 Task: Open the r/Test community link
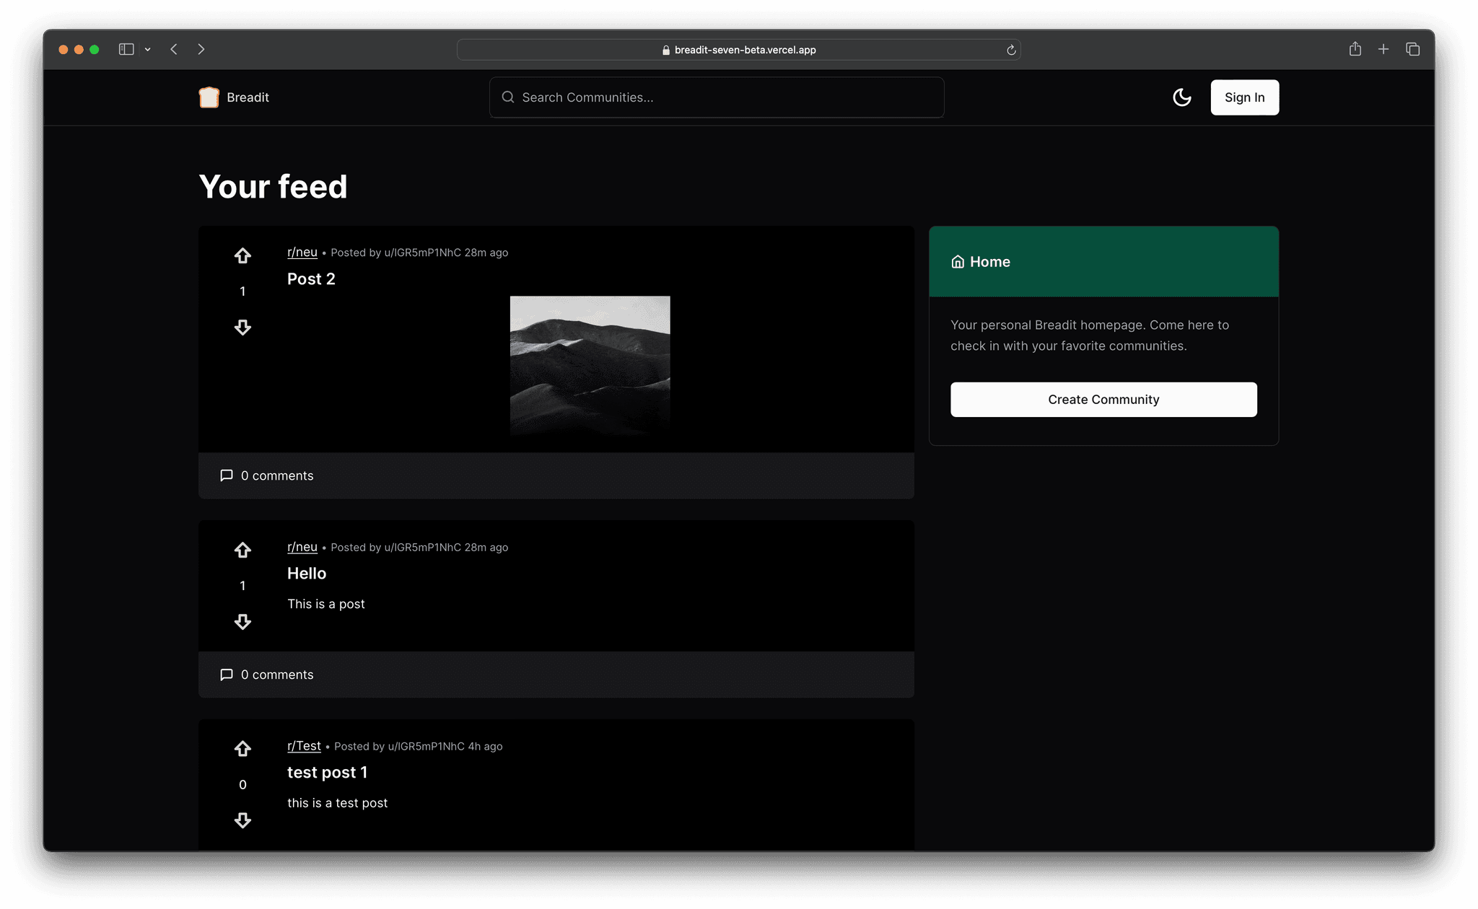[x=304, y=745]
